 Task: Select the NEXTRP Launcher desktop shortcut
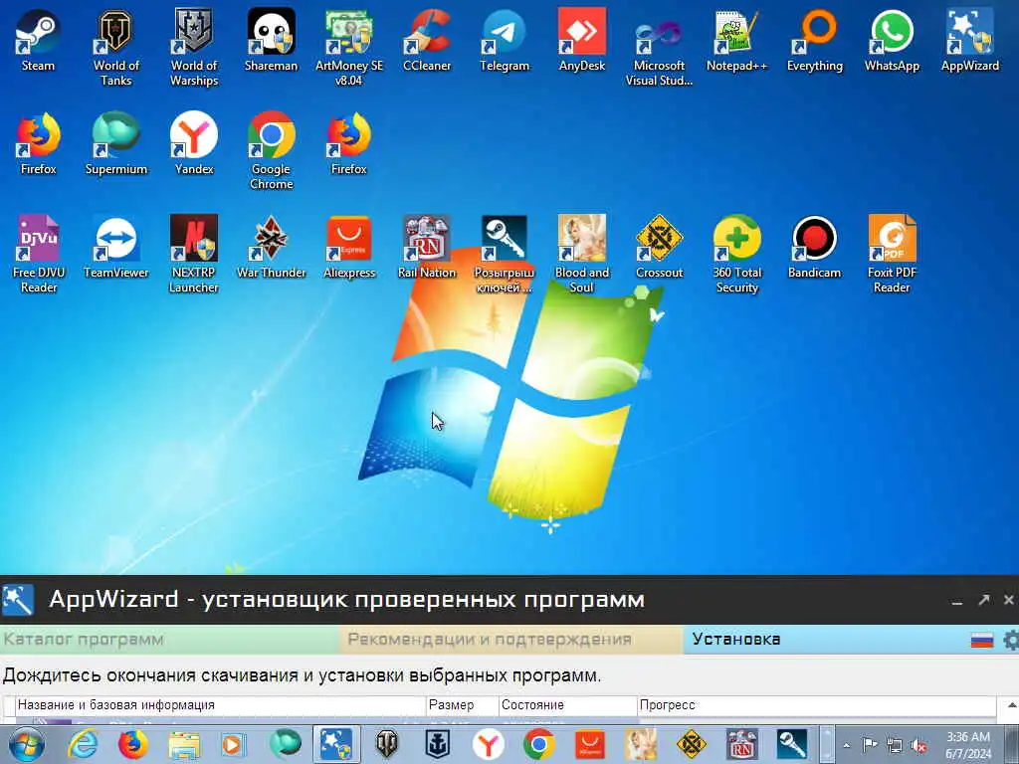[194, 254]
